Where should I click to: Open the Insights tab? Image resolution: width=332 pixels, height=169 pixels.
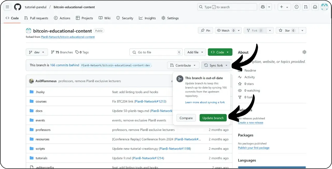[x=147, y=18]
